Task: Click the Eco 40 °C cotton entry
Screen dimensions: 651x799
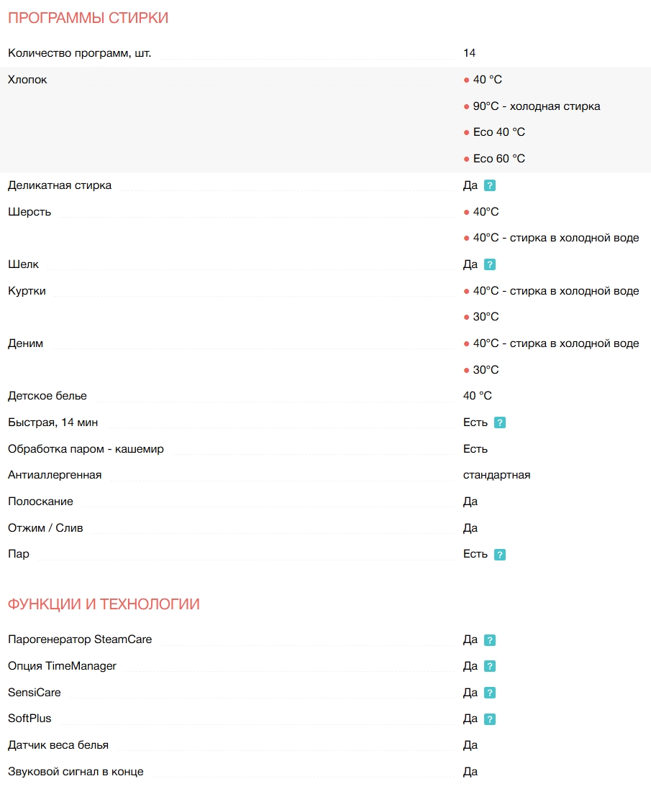Action: pos(499,132)
